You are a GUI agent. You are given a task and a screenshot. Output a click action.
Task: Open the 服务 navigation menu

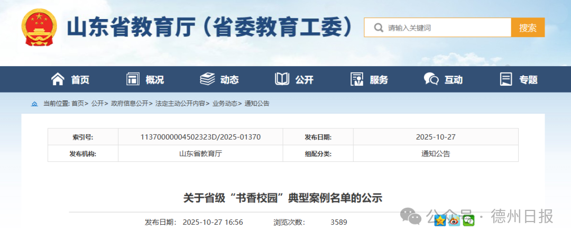click(x=379, y=80)
